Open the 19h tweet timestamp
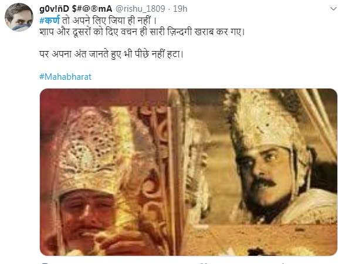 tap(180, 9)
